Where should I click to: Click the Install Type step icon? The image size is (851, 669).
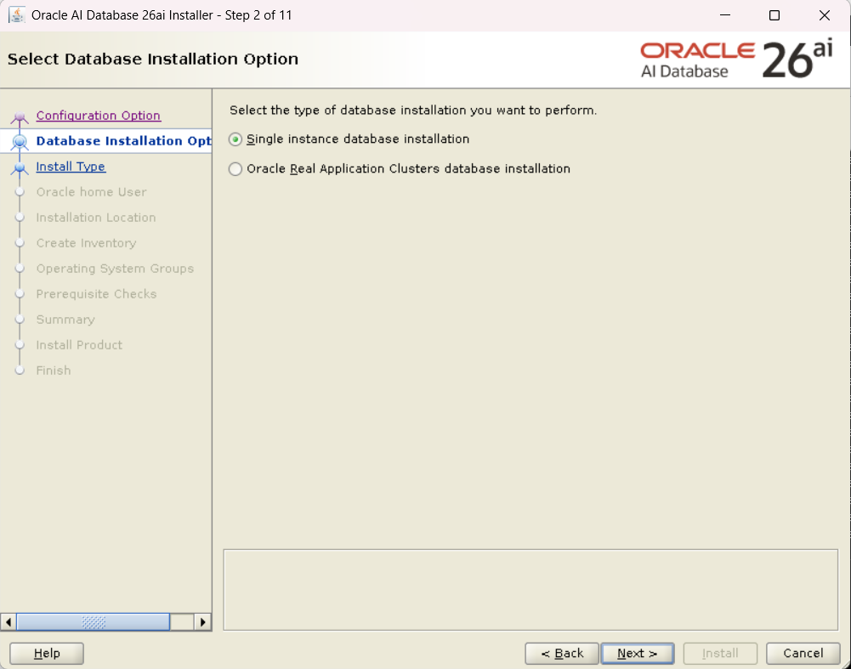pos(20,168)
